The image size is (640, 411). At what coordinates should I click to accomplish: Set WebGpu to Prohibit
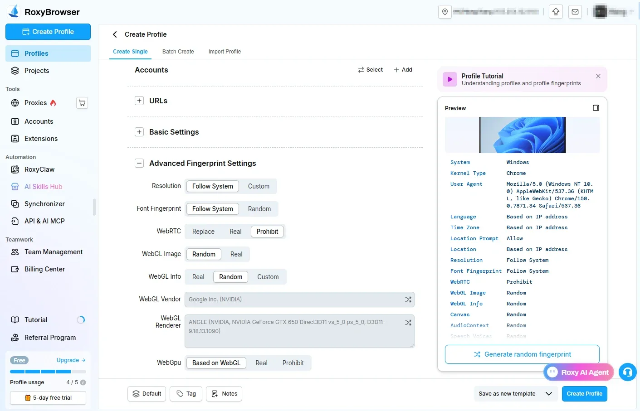[x=293, y=363]
